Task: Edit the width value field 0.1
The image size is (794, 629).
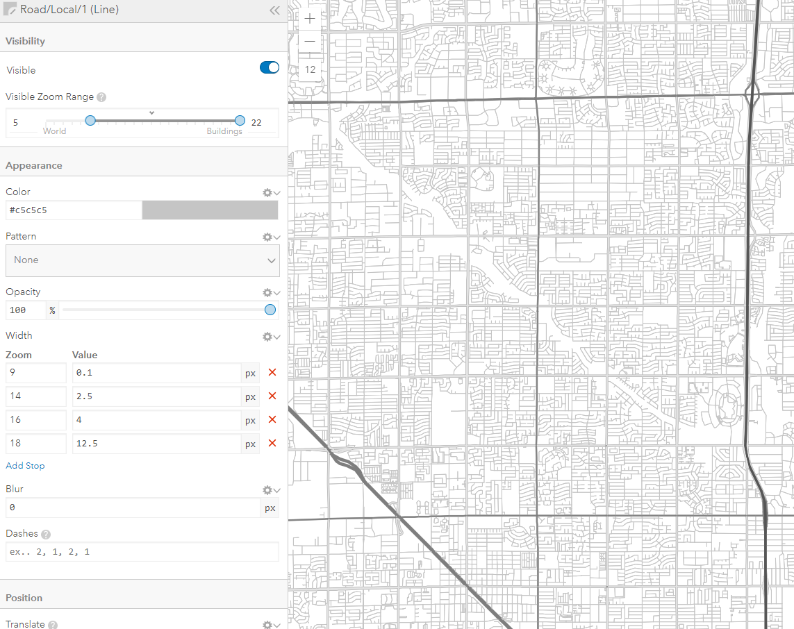Action: [156, 373]
